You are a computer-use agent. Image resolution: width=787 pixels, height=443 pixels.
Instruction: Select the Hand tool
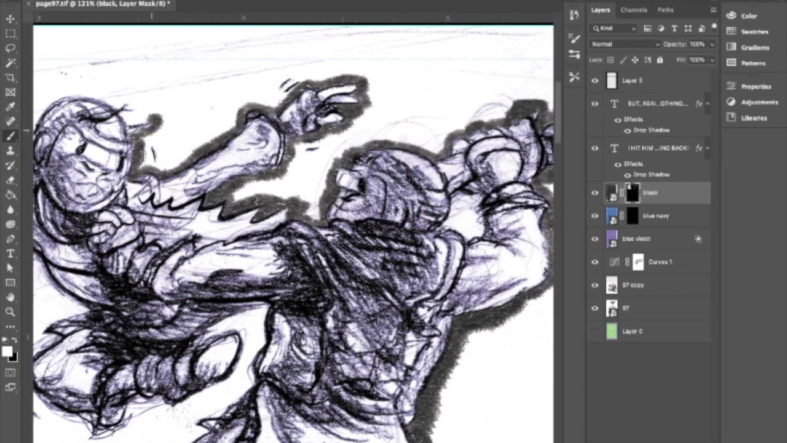(x=10, y=298)
